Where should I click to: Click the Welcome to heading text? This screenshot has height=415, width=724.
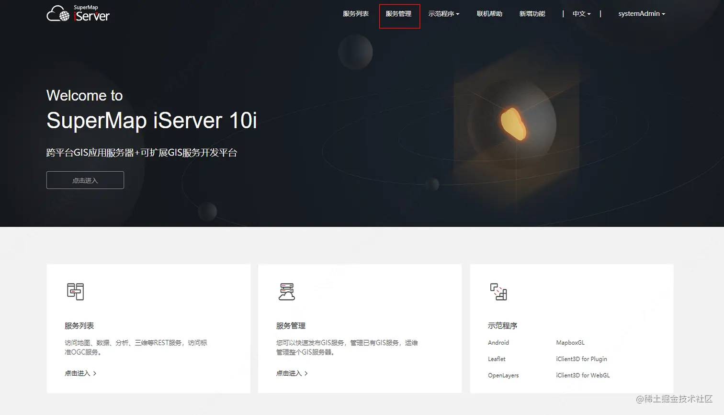(85, 95)
